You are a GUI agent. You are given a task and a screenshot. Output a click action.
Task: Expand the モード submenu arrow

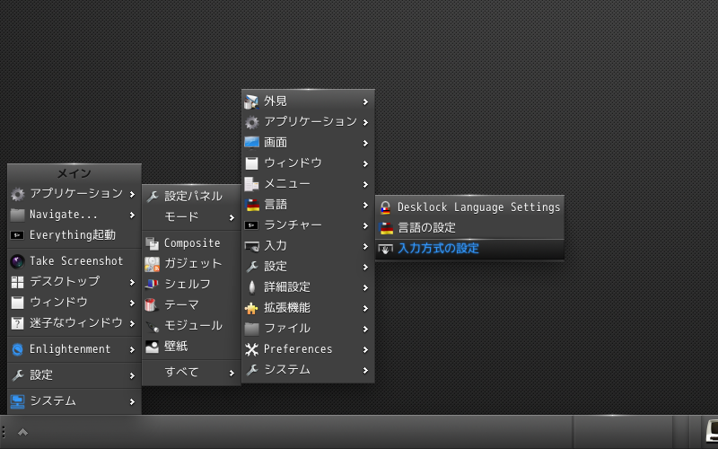click(x=232, y=217)
